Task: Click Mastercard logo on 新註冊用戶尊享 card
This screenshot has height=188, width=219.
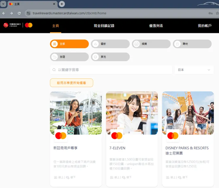Action: point(61,136)
